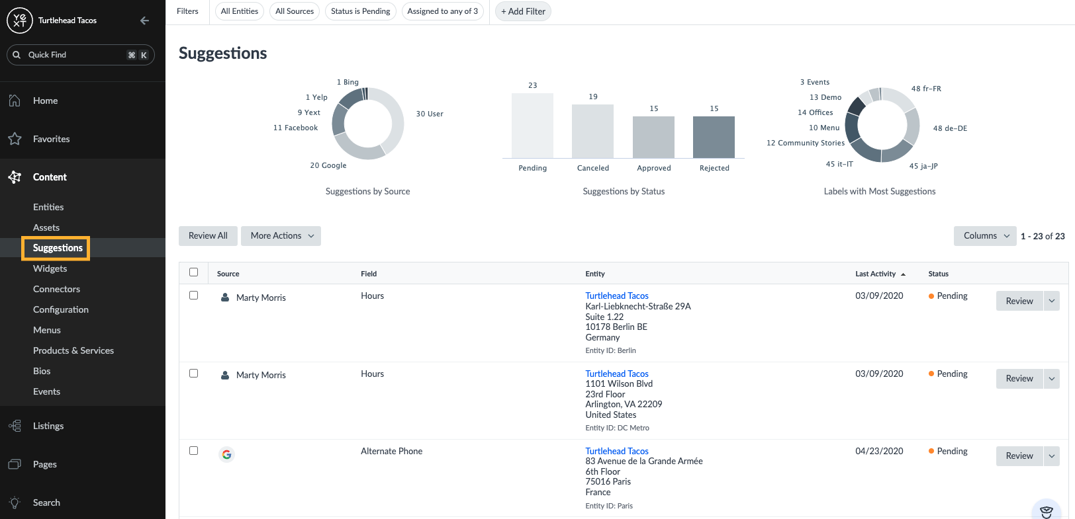Expand the More Actions dropdown
The width and height of the screenshot is (1075, 519).
click(281, 236)
